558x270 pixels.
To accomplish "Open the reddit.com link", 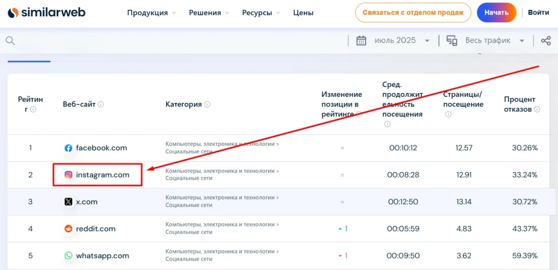I will (x=96, y=229).
